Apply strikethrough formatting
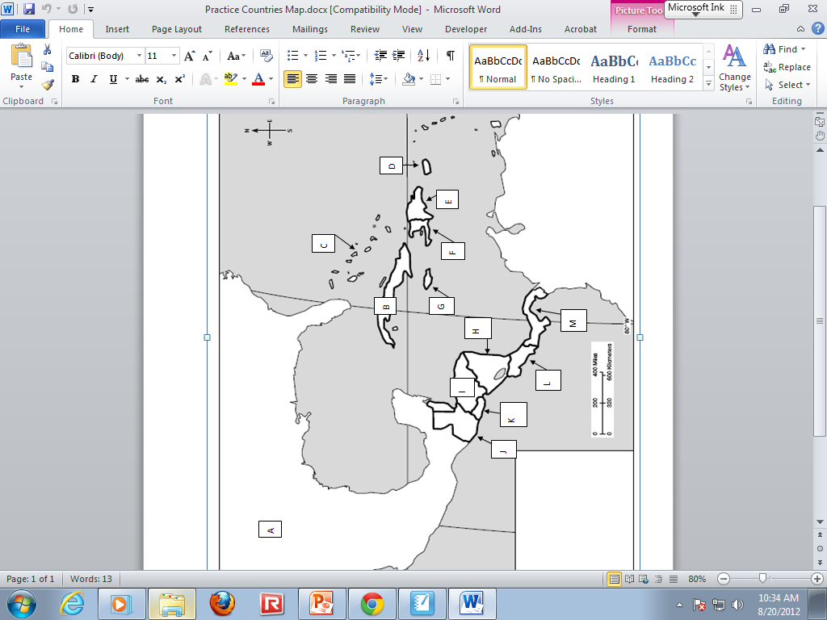 141,79
